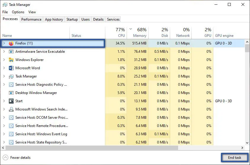Click the Antimalware Service Executable icon

click(x=11, y=52)
